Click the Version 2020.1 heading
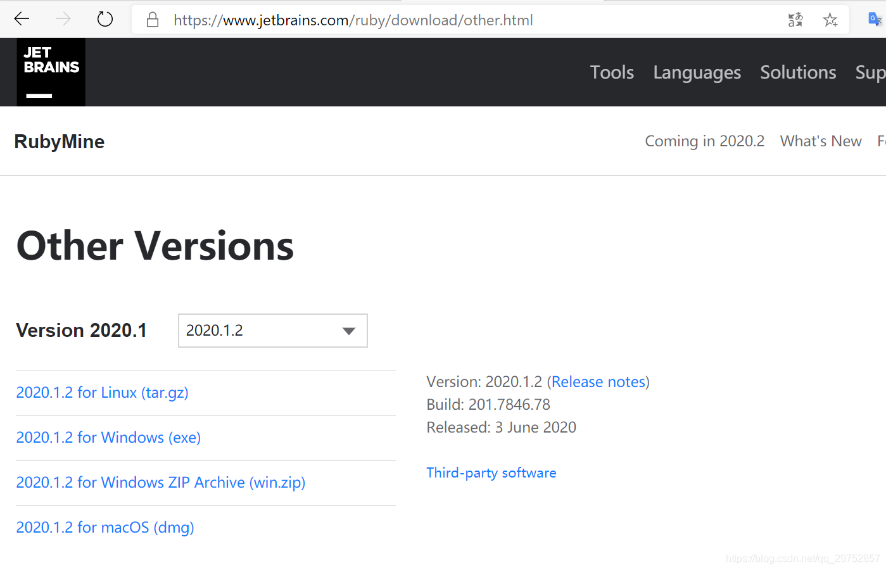Image resolution: width=886 pixels, height=570 pixels. 82,331
